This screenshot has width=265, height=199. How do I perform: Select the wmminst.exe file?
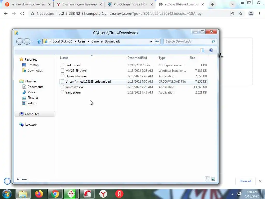click(134, 87)
